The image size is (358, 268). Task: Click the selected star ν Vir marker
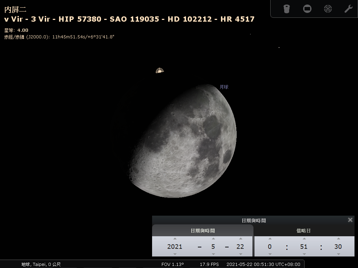click(x=159, y=71)
